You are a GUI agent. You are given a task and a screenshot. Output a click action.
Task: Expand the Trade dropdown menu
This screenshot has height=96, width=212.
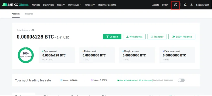coord(61,5)
